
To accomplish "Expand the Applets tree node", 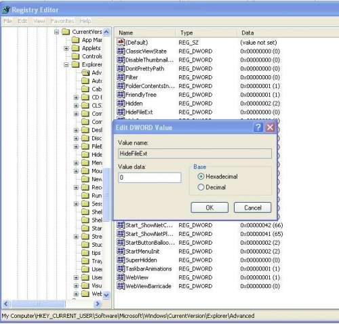I will point(66,48).
